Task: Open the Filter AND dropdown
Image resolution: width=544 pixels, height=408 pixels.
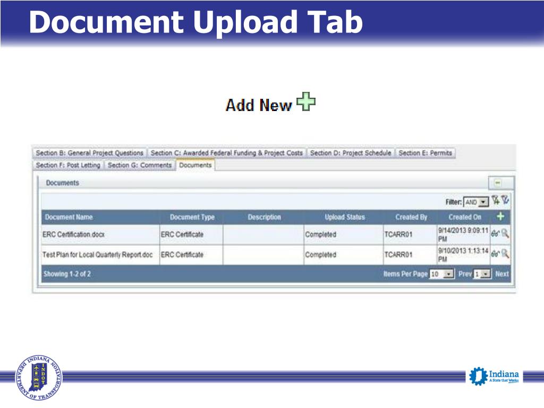Action: point(476,202)
